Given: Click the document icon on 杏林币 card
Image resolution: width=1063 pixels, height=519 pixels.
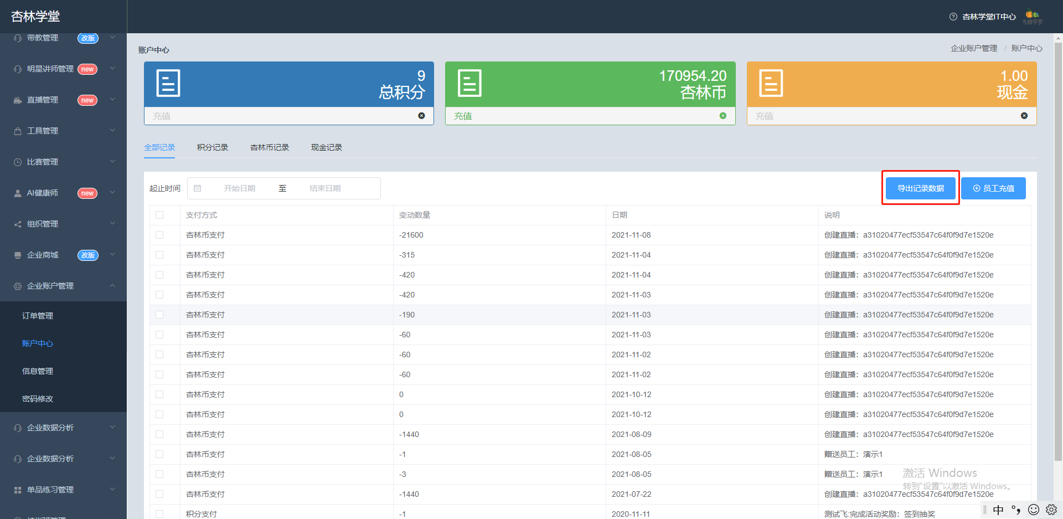Looking at the screenshot, I should pos(469,84).
